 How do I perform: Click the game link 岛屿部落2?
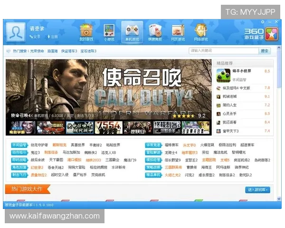point(262,160)
